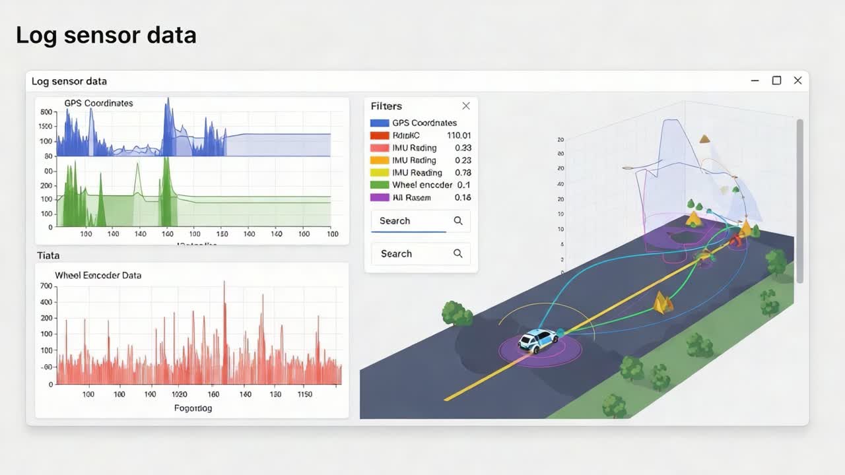
Task: Close the Filters panel with its X icon
Action: (466, 105)
